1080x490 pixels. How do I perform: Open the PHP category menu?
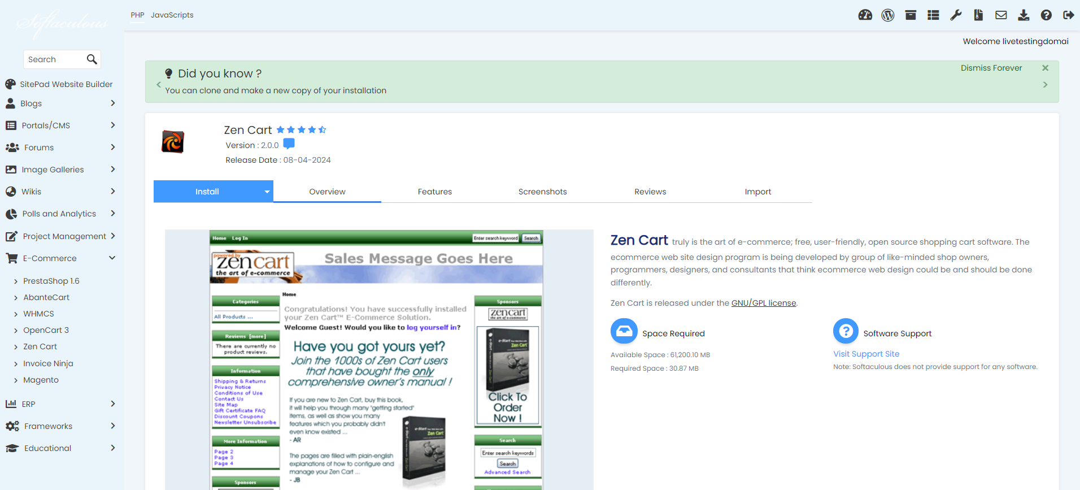click(137, 15)
